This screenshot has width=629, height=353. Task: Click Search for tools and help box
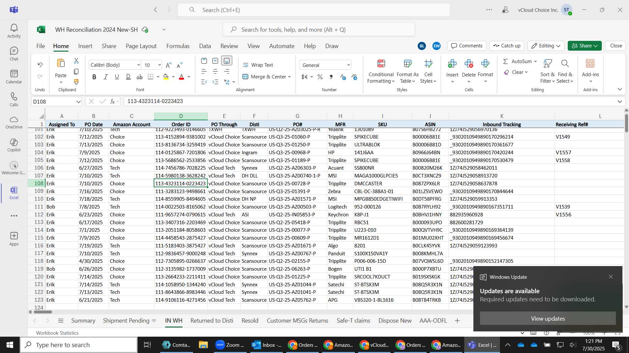(x=319, y=30)
